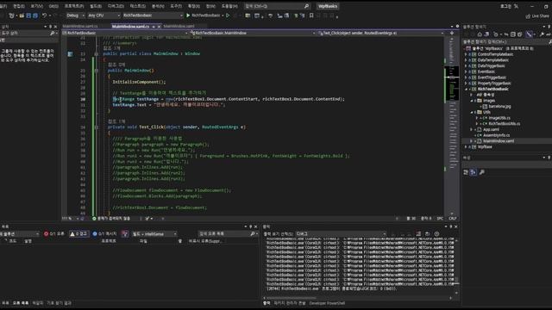552x310 pixels.
Task: Toggle the 0 Warnings filter in Error List
Action: (78, 233)
